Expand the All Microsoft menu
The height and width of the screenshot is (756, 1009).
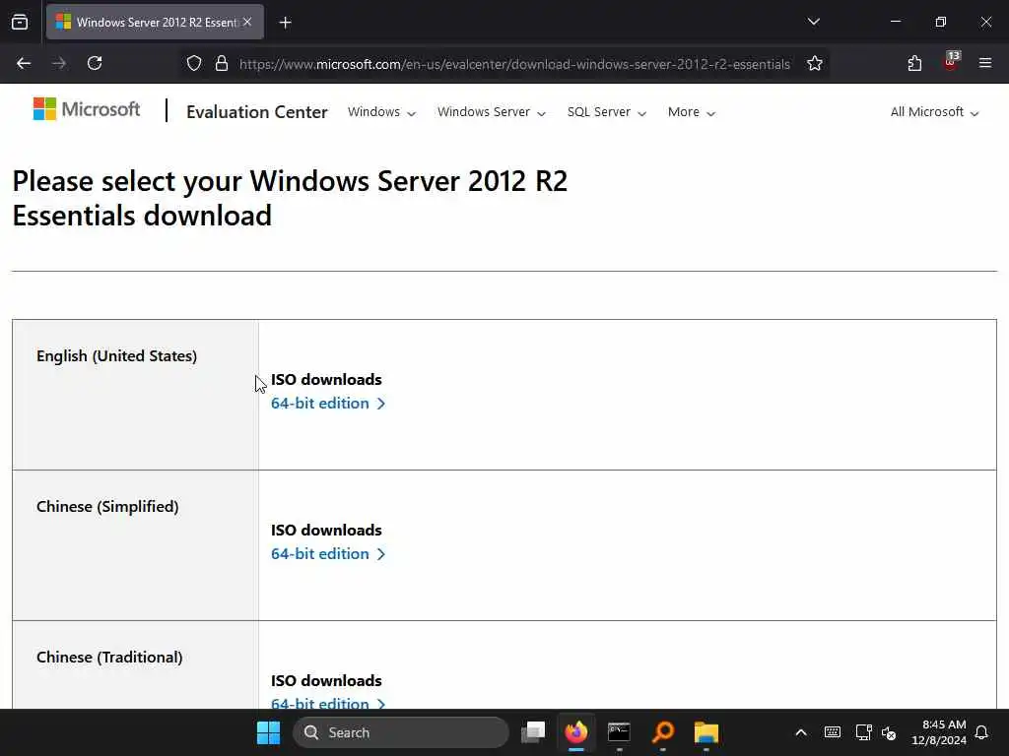coord(934,112)
